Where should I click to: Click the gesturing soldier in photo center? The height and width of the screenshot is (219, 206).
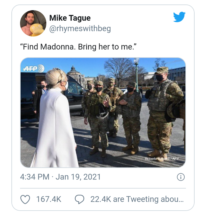pyautogui.click(x=99, y=114)
